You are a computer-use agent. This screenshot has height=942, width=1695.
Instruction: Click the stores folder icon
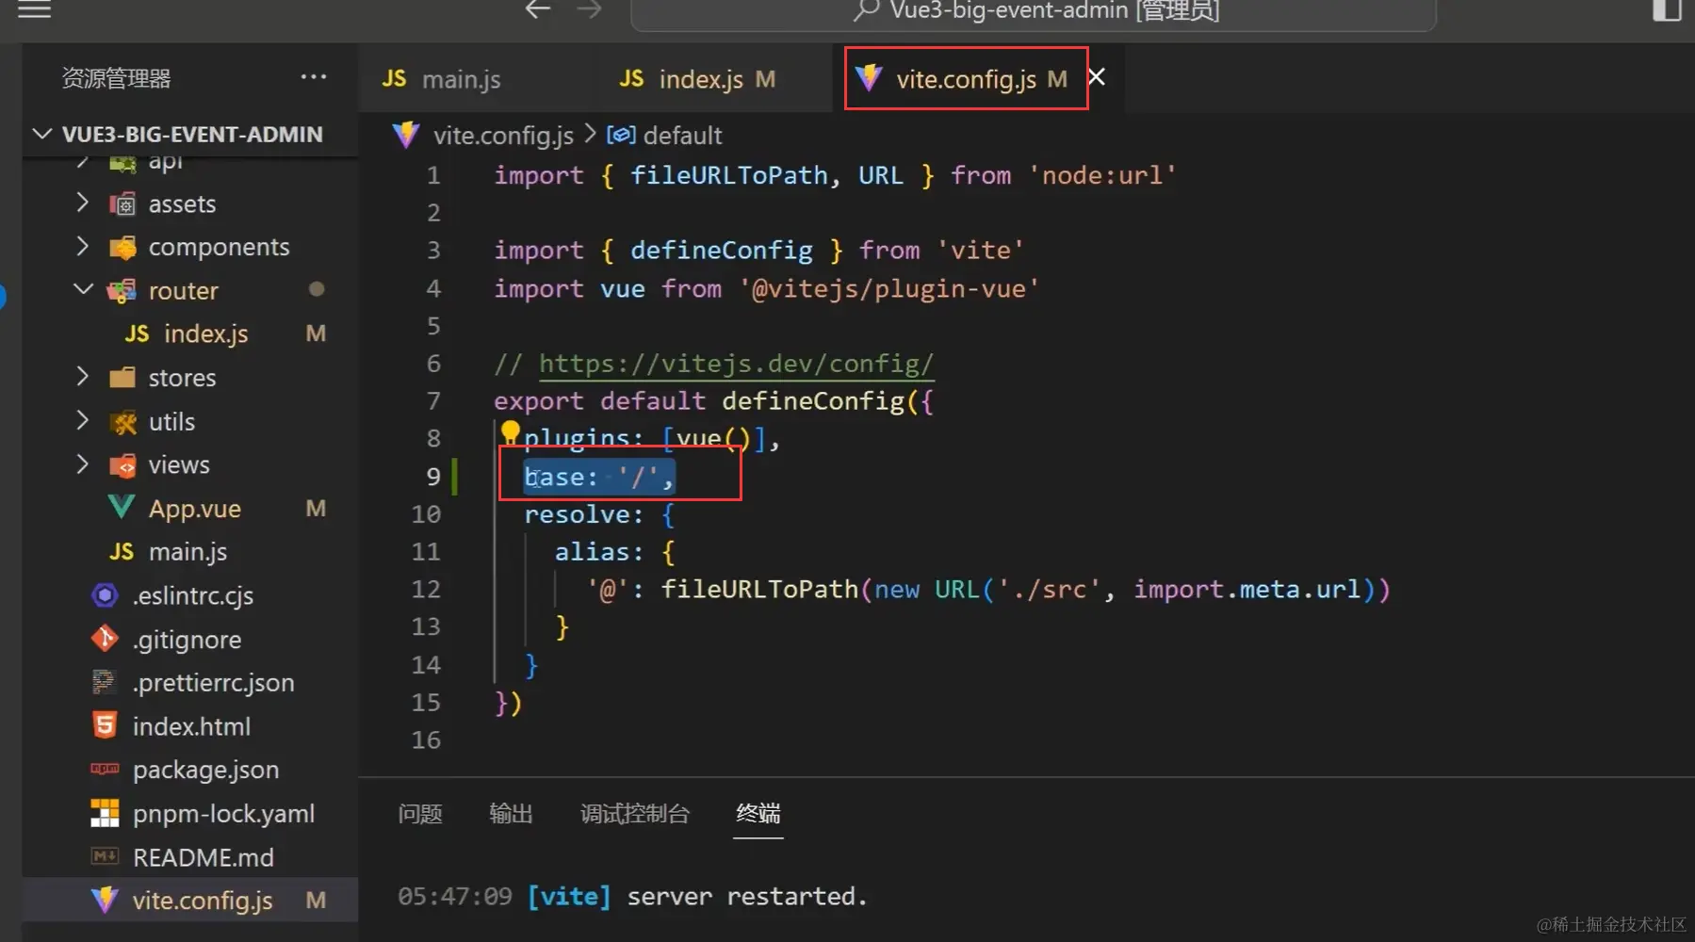122,378
